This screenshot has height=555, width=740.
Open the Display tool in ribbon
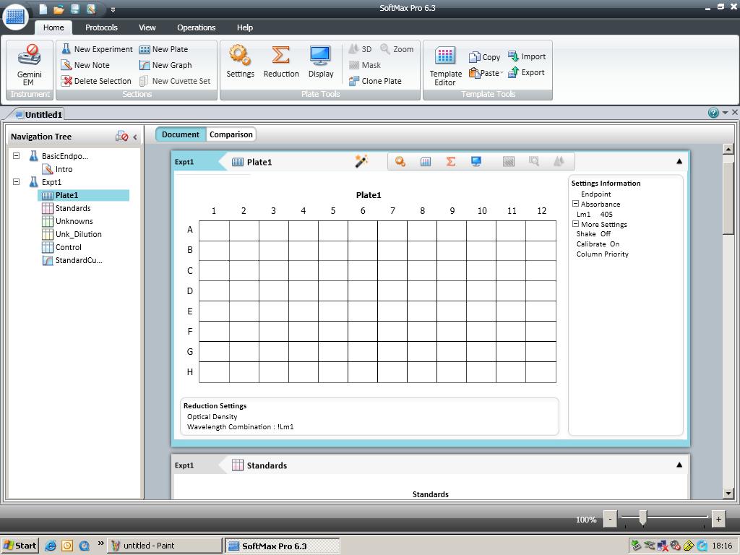[321, 61]
